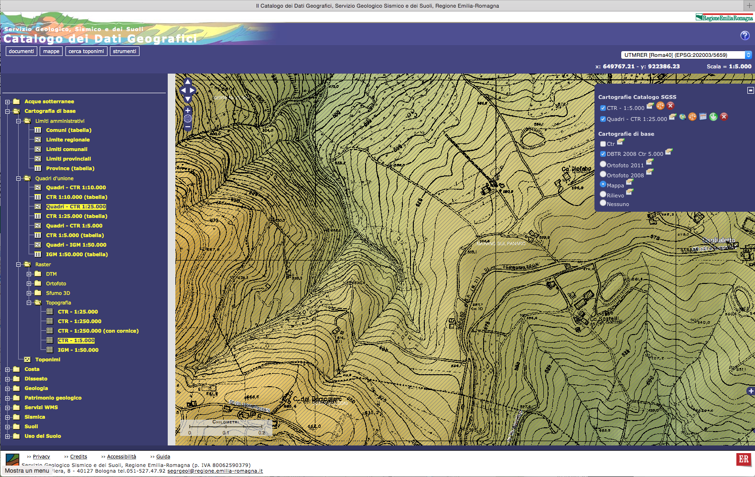Click the edit icon beside Rilievo

click(x=630, y=192)
